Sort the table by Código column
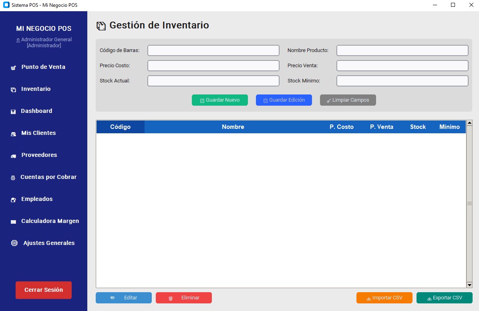 (121, 127)
